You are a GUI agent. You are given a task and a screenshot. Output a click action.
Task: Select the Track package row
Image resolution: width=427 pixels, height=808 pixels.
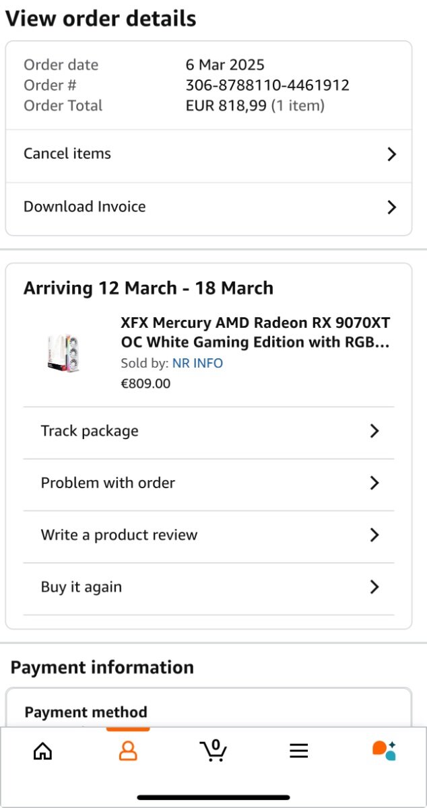coord(90,431)
